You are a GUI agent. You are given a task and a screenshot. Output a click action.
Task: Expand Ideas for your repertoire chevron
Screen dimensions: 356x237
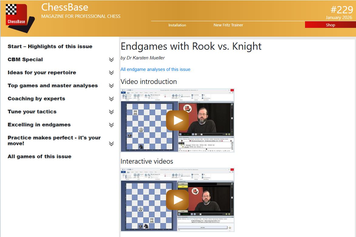111,73
